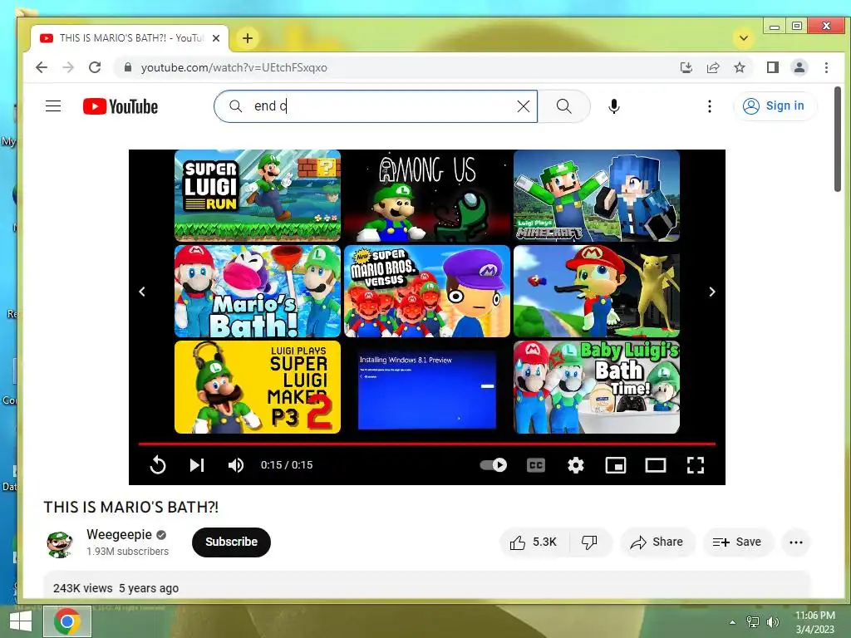Open the Installing Windows 8.1 Preview thumbnail
This screenshot has width=851, height=638.
coord(427,387)
